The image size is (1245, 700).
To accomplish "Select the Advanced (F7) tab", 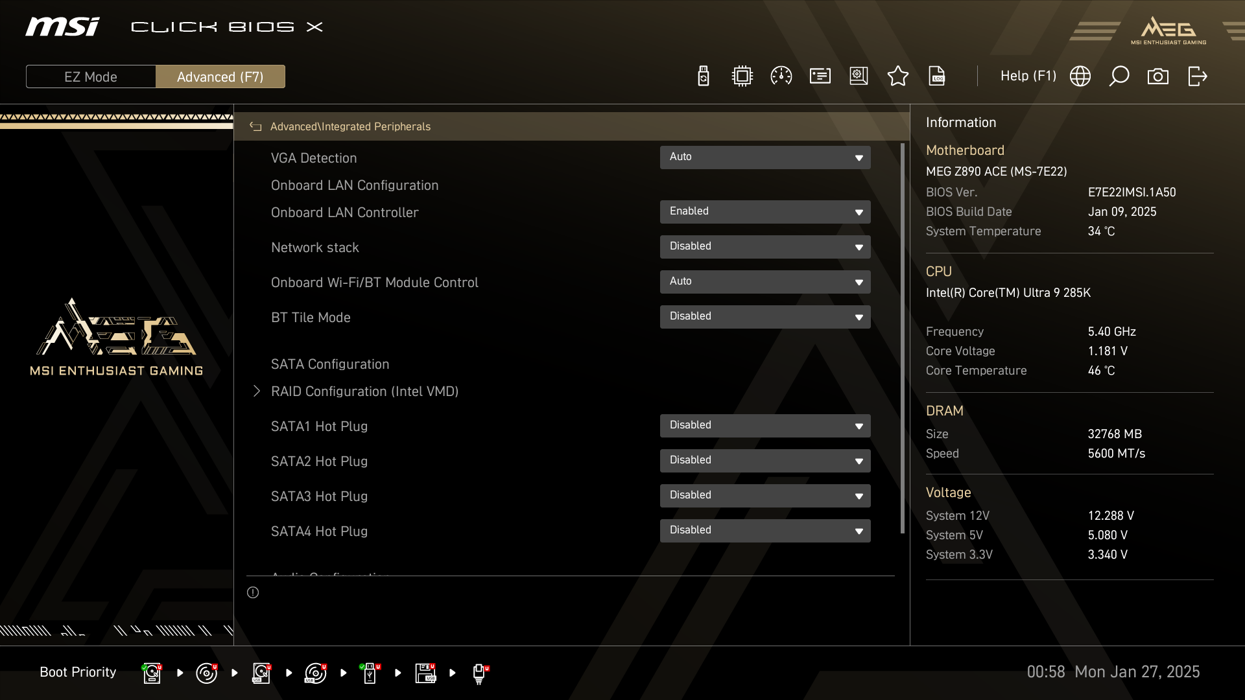I will coord(220,76).
